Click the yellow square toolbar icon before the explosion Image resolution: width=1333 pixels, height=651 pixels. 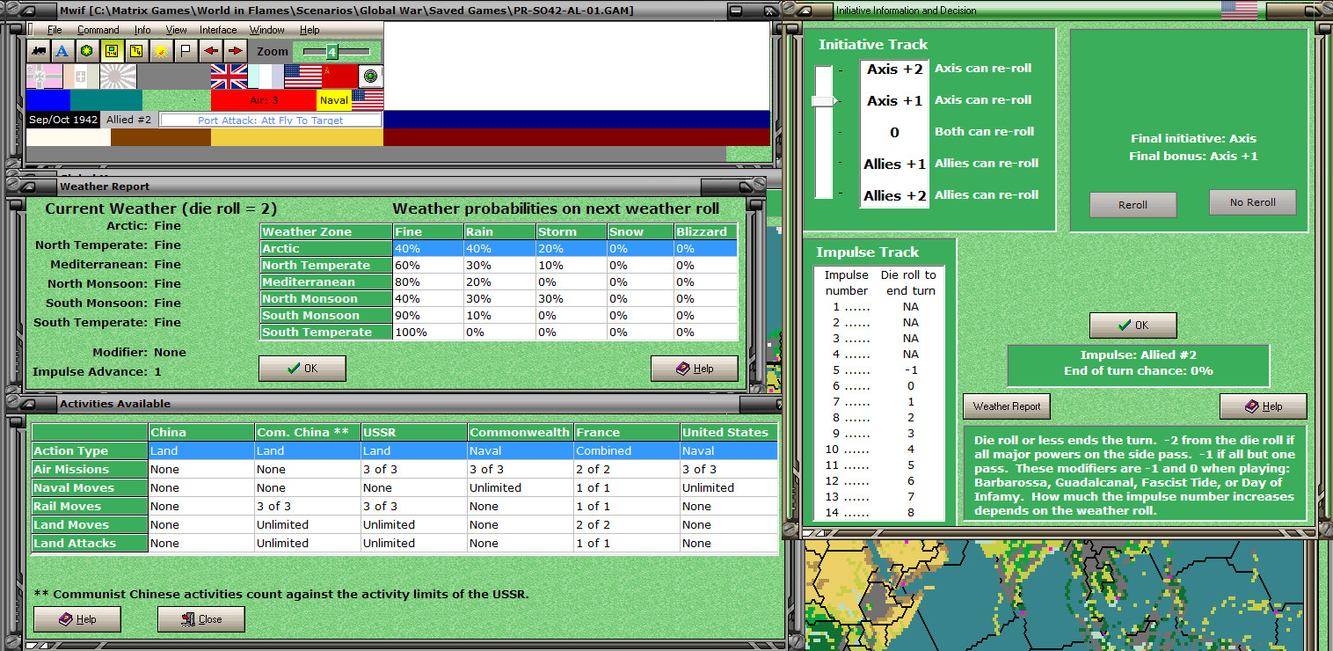(x=135, y=51)
